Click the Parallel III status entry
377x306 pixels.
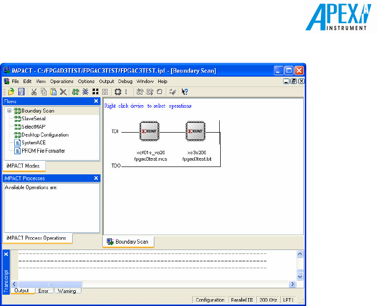242,300
